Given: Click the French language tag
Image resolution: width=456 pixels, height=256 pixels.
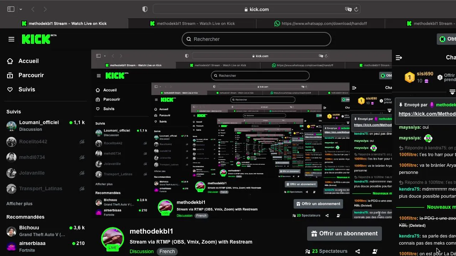Looking at the screenshot, I should click(167, 251).
